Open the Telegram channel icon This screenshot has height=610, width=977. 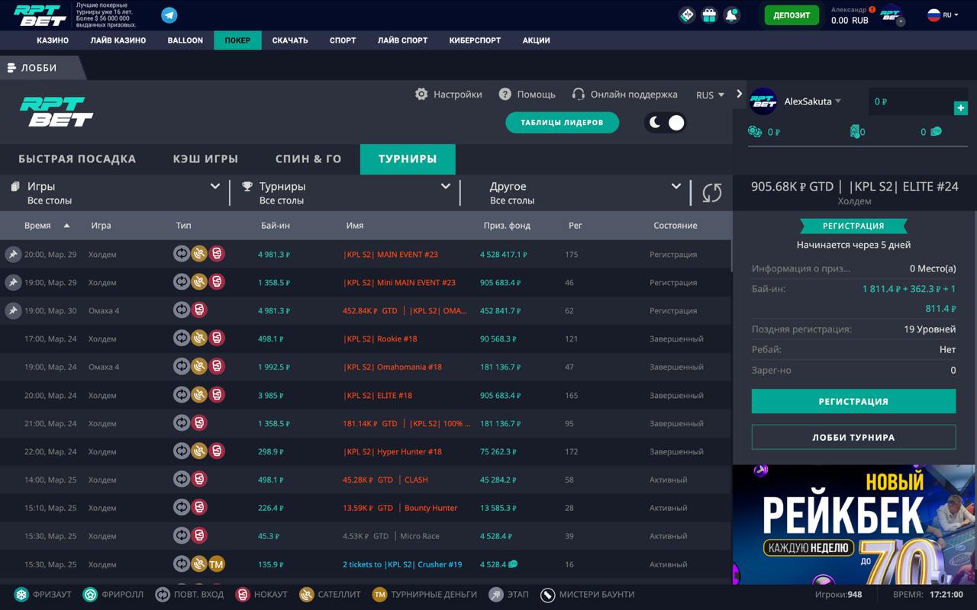169,15
